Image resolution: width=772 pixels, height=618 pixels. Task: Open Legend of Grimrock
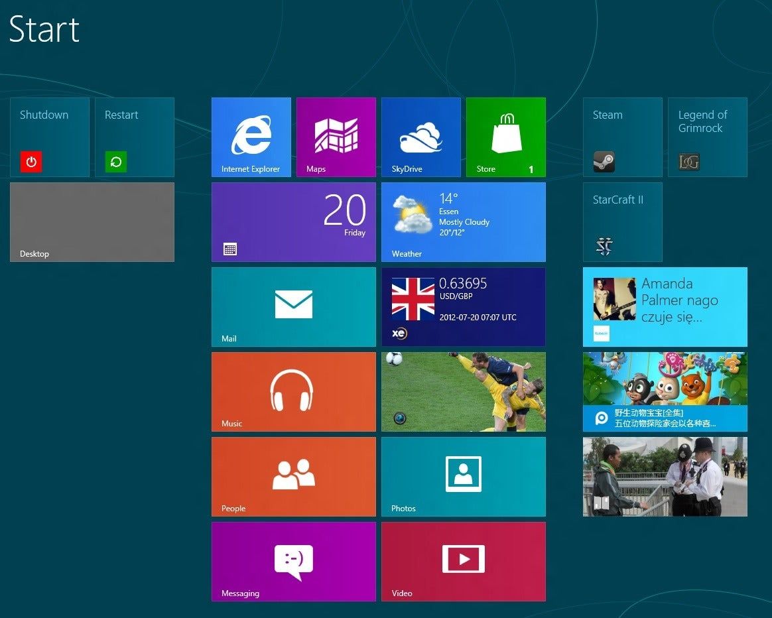point(707,137)
